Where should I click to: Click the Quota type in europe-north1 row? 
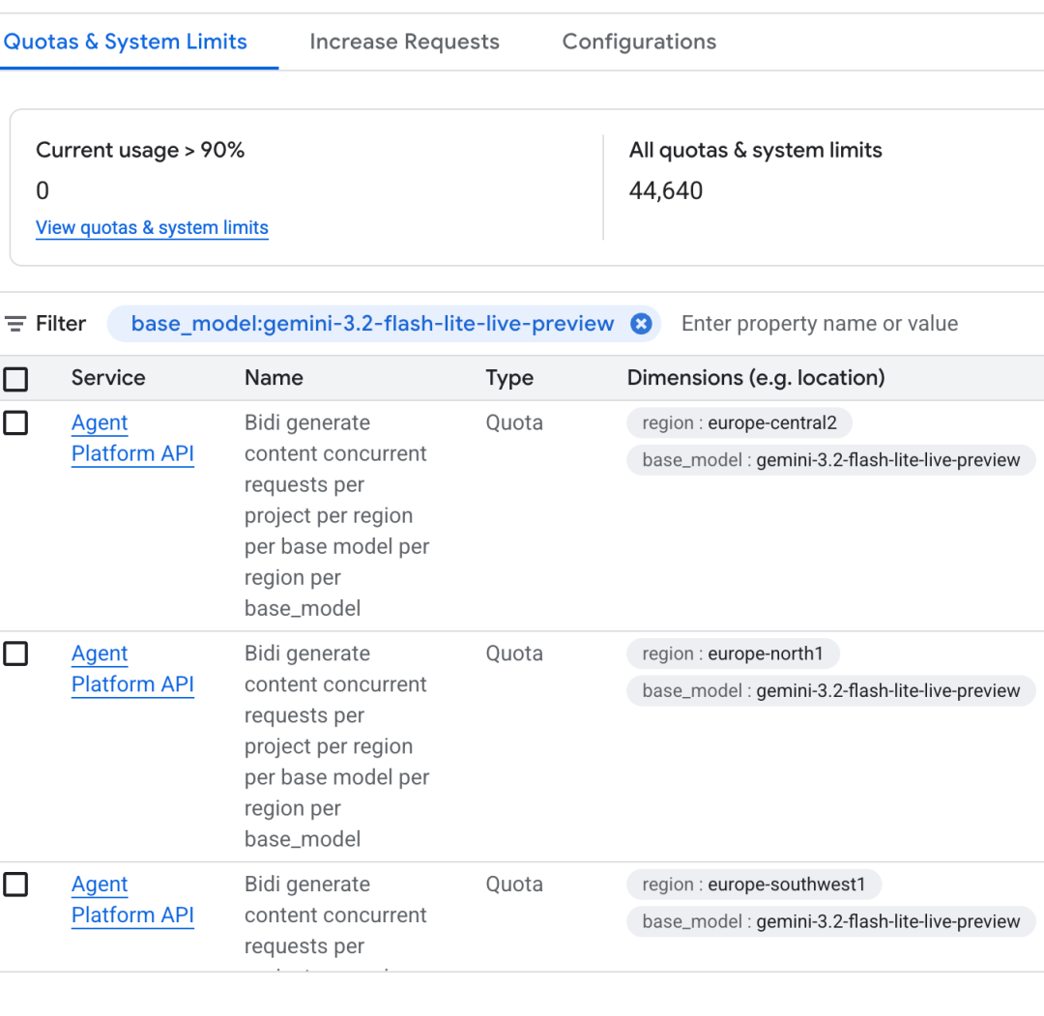click(514, 653)
